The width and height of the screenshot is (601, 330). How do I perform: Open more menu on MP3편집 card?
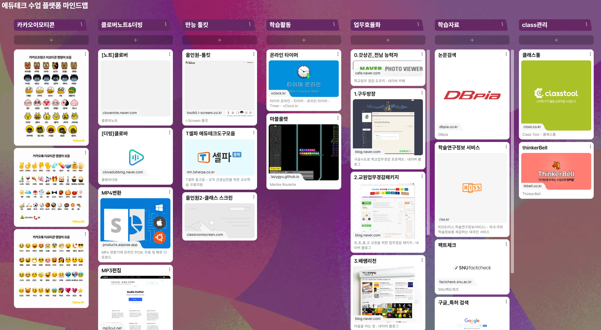coord(169,270)
